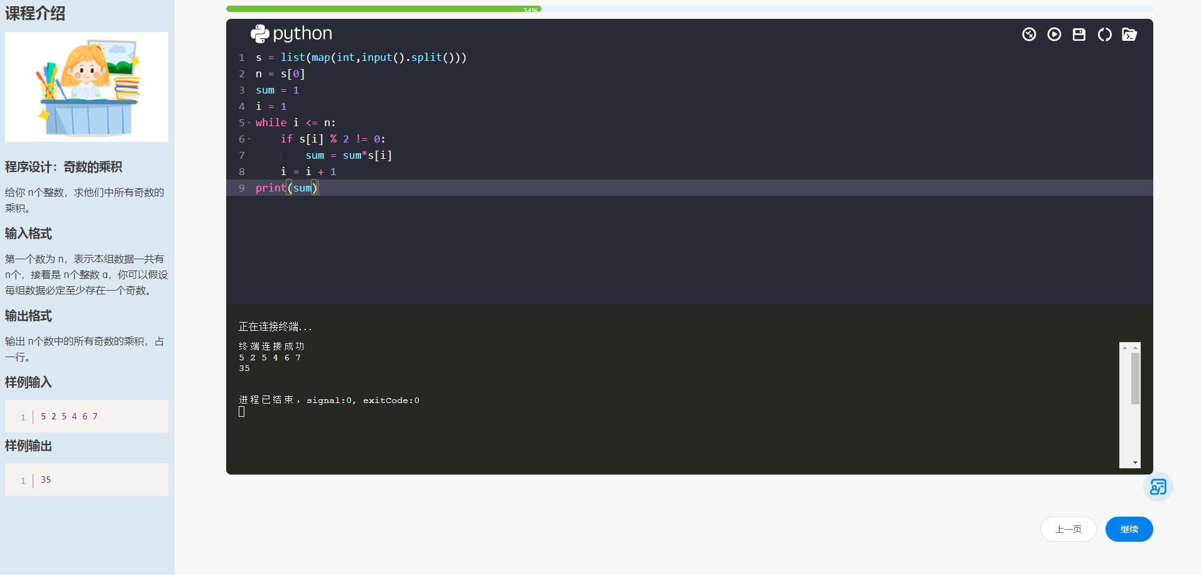Click the terminal cursor prompt box
The width and height of the screenshot is (1201, 575).
pos(241,412)
